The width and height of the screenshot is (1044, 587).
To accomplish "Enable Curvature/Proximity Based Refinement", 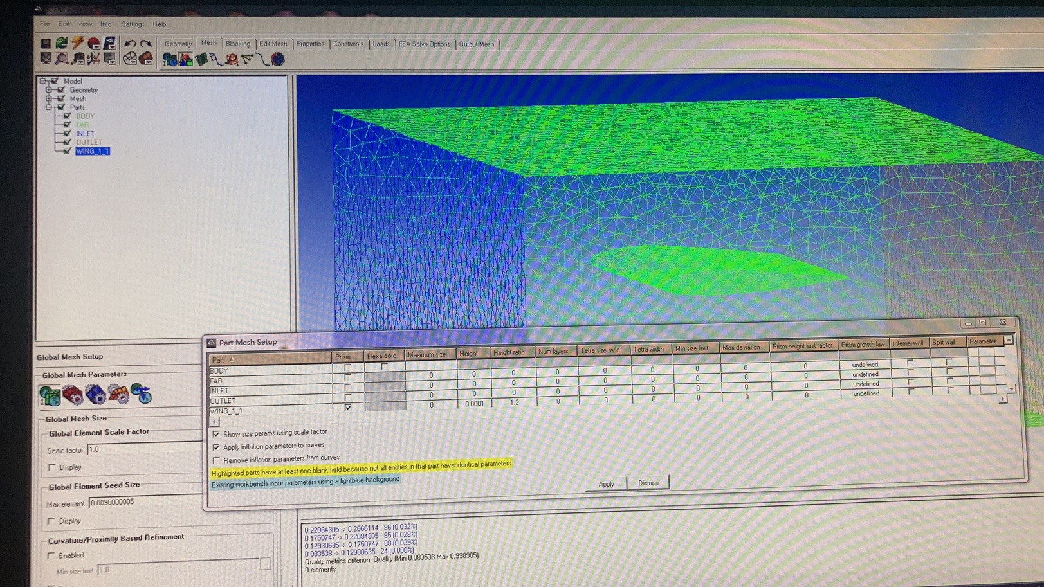I will (x=52, y=555).
